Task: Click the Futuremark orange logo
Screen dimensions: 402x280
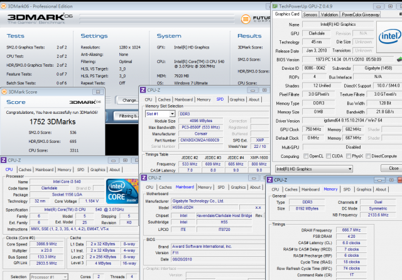Action: 246,19
